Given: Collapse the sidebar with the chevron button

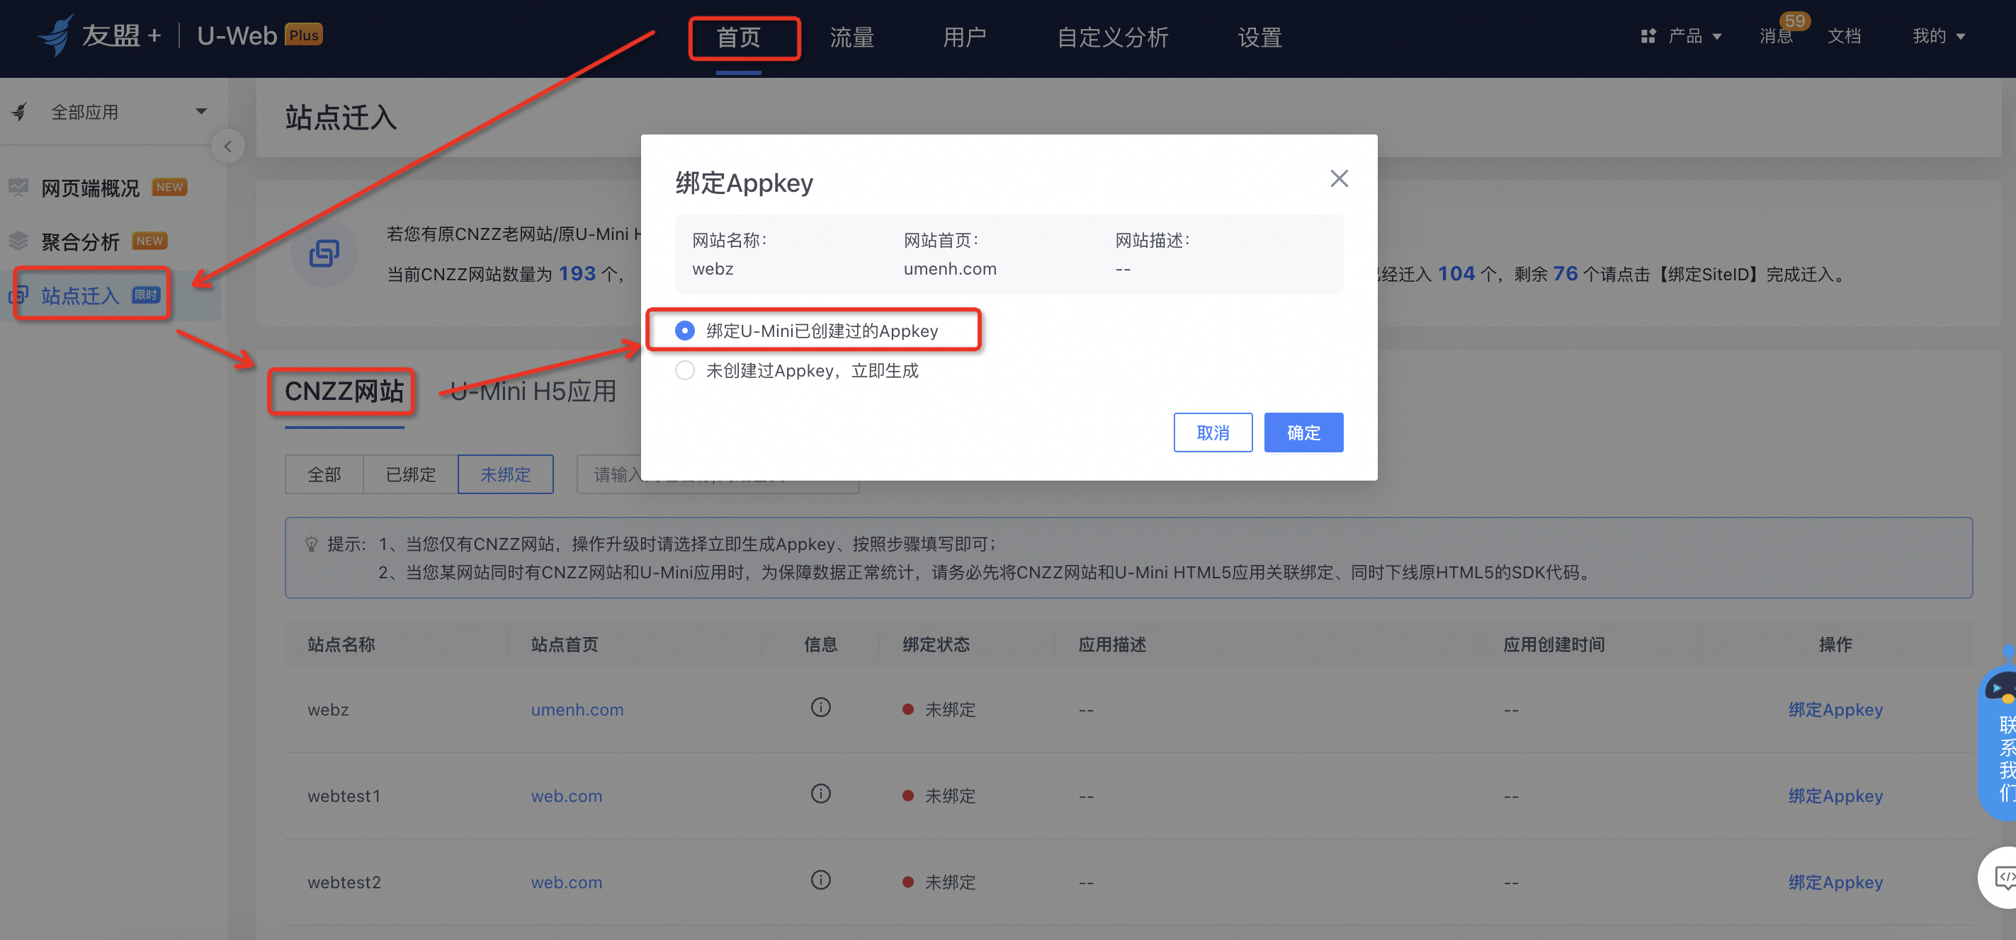Looking at the screenshot, I should (x=228, y=147).
